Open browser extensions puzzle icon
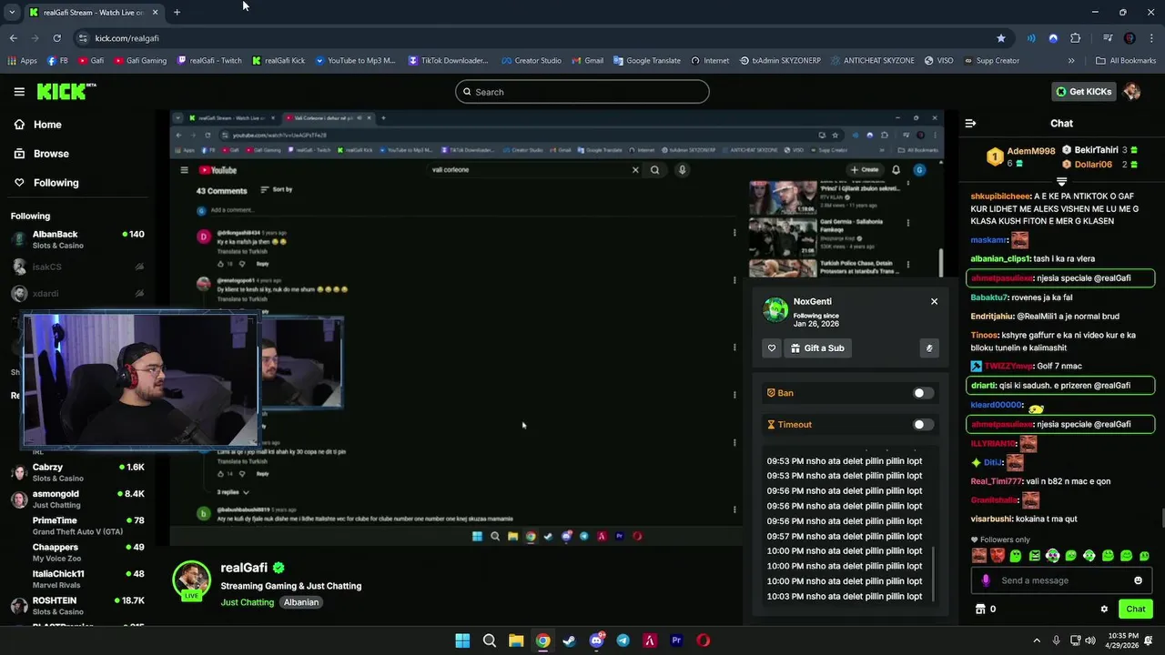 pyautogui.click(x=1076, y=38)
